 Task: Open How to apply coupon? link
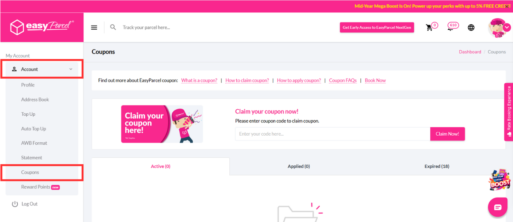coord(299,80)
